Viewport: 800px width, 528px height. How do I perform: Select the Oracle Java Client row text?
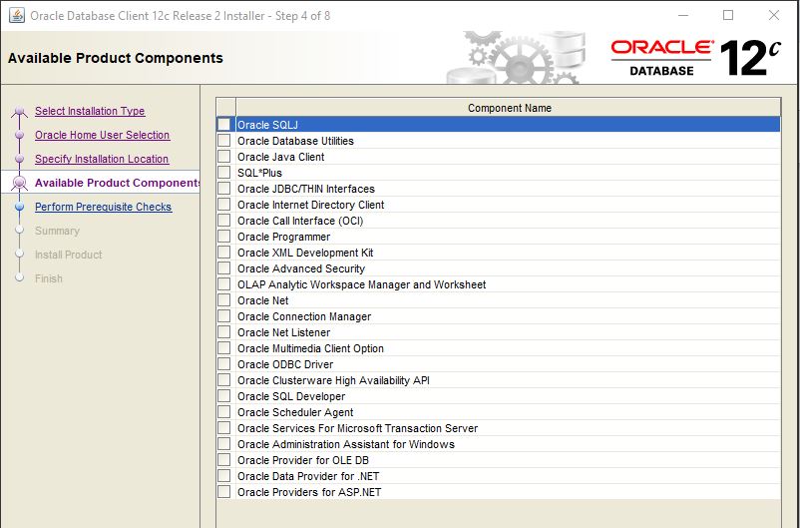tap(280, 157)
